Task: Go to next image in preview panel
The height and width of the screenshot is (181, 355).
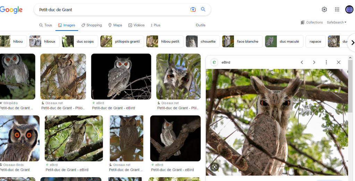Action: pos(314,62)
